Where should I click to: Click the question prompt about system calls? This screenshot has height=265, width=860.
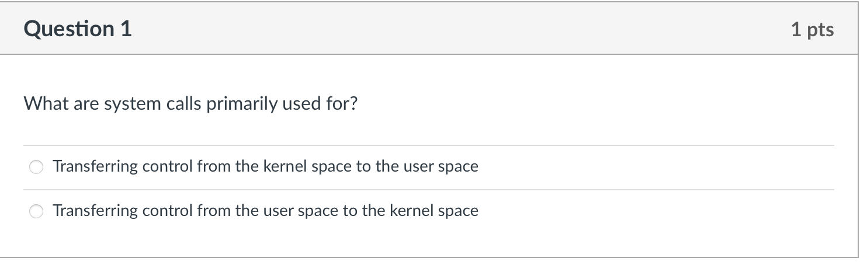click(190, 104)
